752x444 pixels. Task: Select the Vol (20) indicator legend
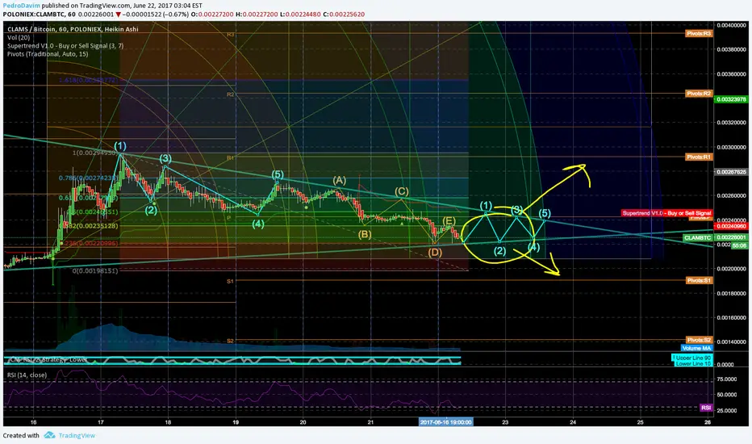(x=19, y=37)
